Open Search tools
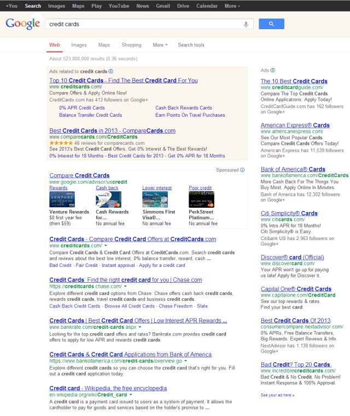 click(x=191, y=45)
